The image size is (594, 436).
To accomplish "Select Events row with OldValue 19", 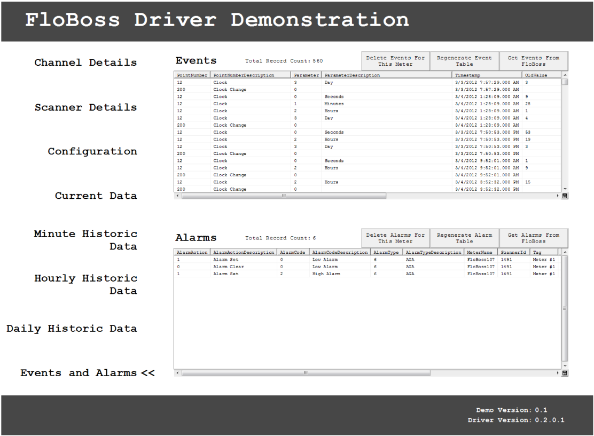I will [368, 139].
